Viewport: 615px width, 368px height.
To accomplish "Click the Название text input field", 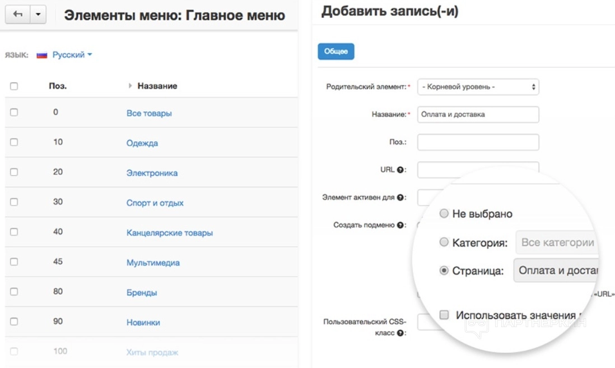I will click(x=478, y=114).
